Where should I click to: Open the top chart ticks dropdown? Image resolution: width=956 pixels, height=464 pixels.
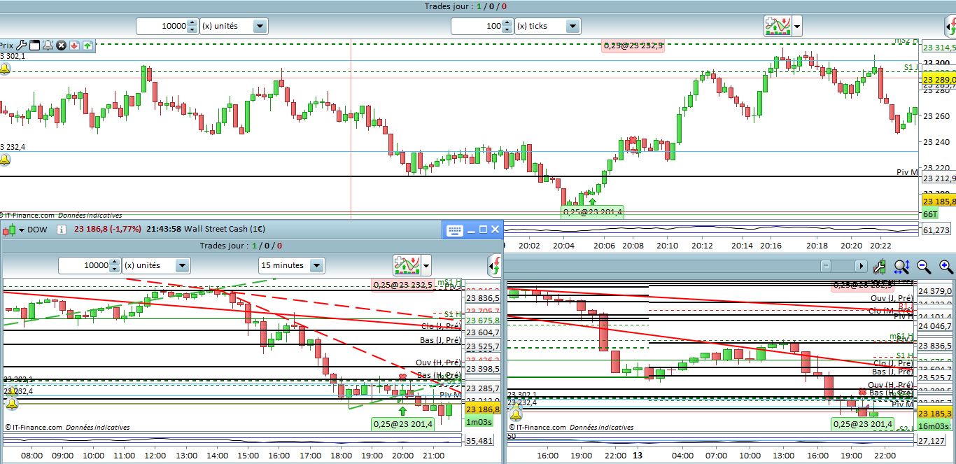coord(573,26)
